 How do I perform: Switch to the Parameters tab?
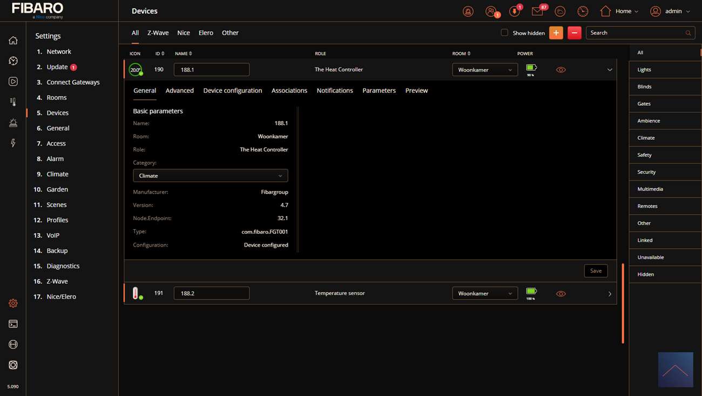[x=379, y=91]
